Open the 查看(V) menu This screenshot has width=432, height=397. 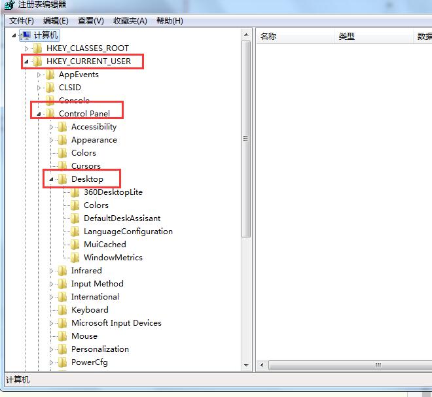tap(90, 21)
